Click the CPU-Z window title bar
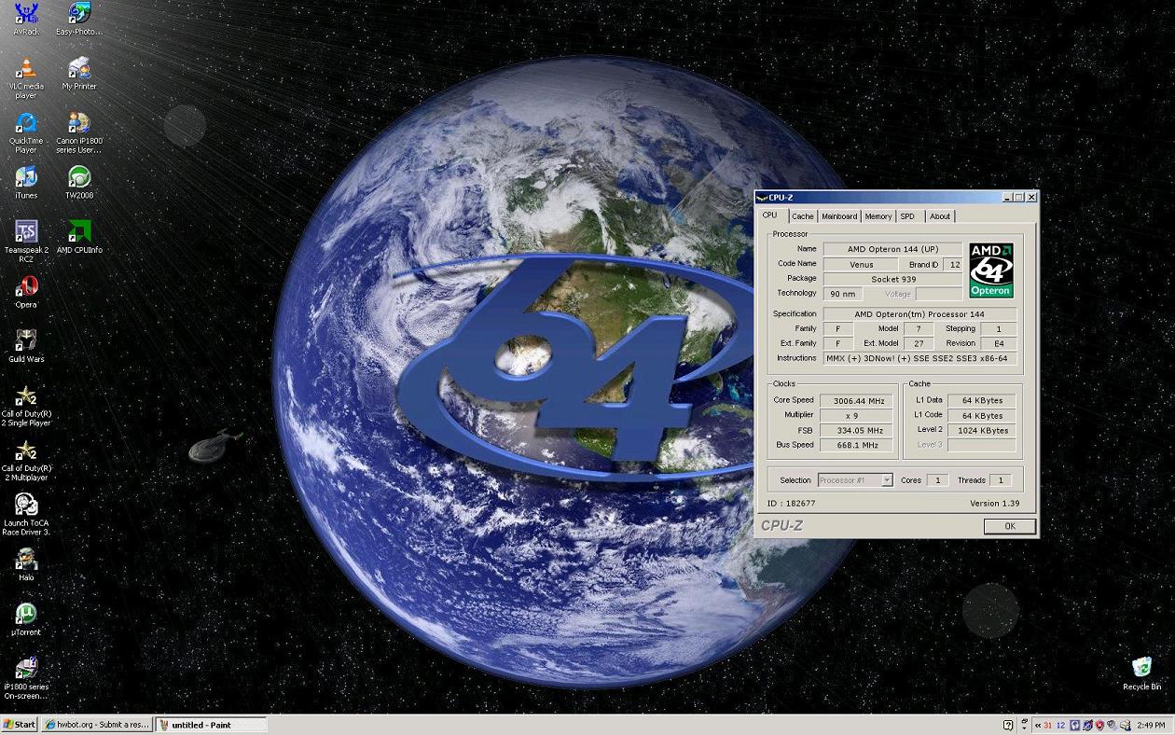This screenshot has width=1175, height=735. pyautogui.click(x=896, y=197)
